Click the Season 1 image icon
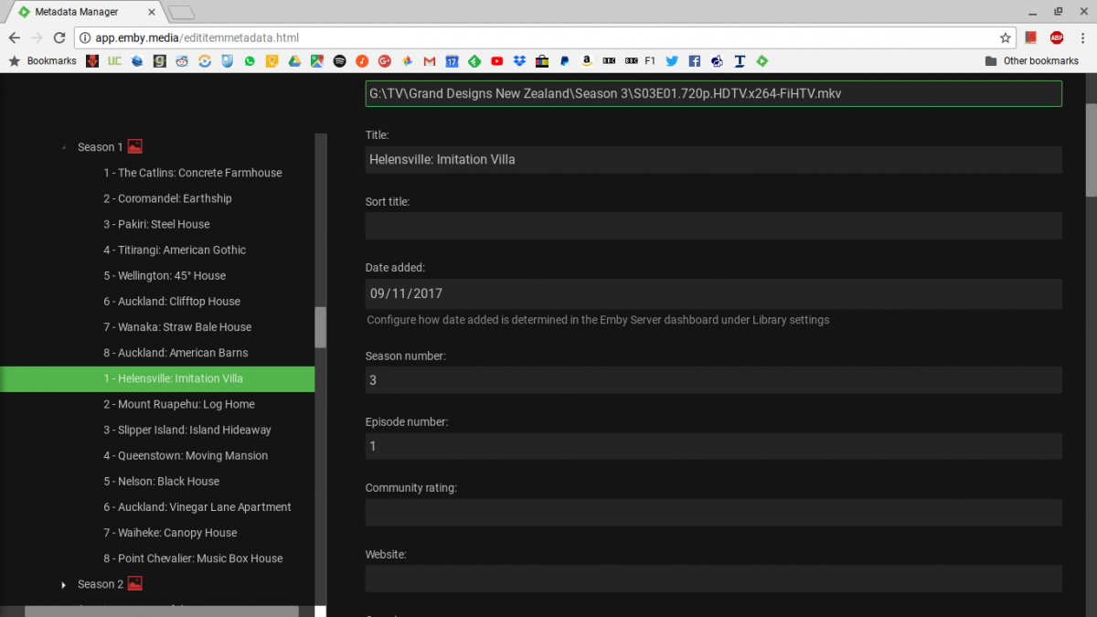Image resolution: width=1097 pixels, height=617 pixels. tap(134, 146)
